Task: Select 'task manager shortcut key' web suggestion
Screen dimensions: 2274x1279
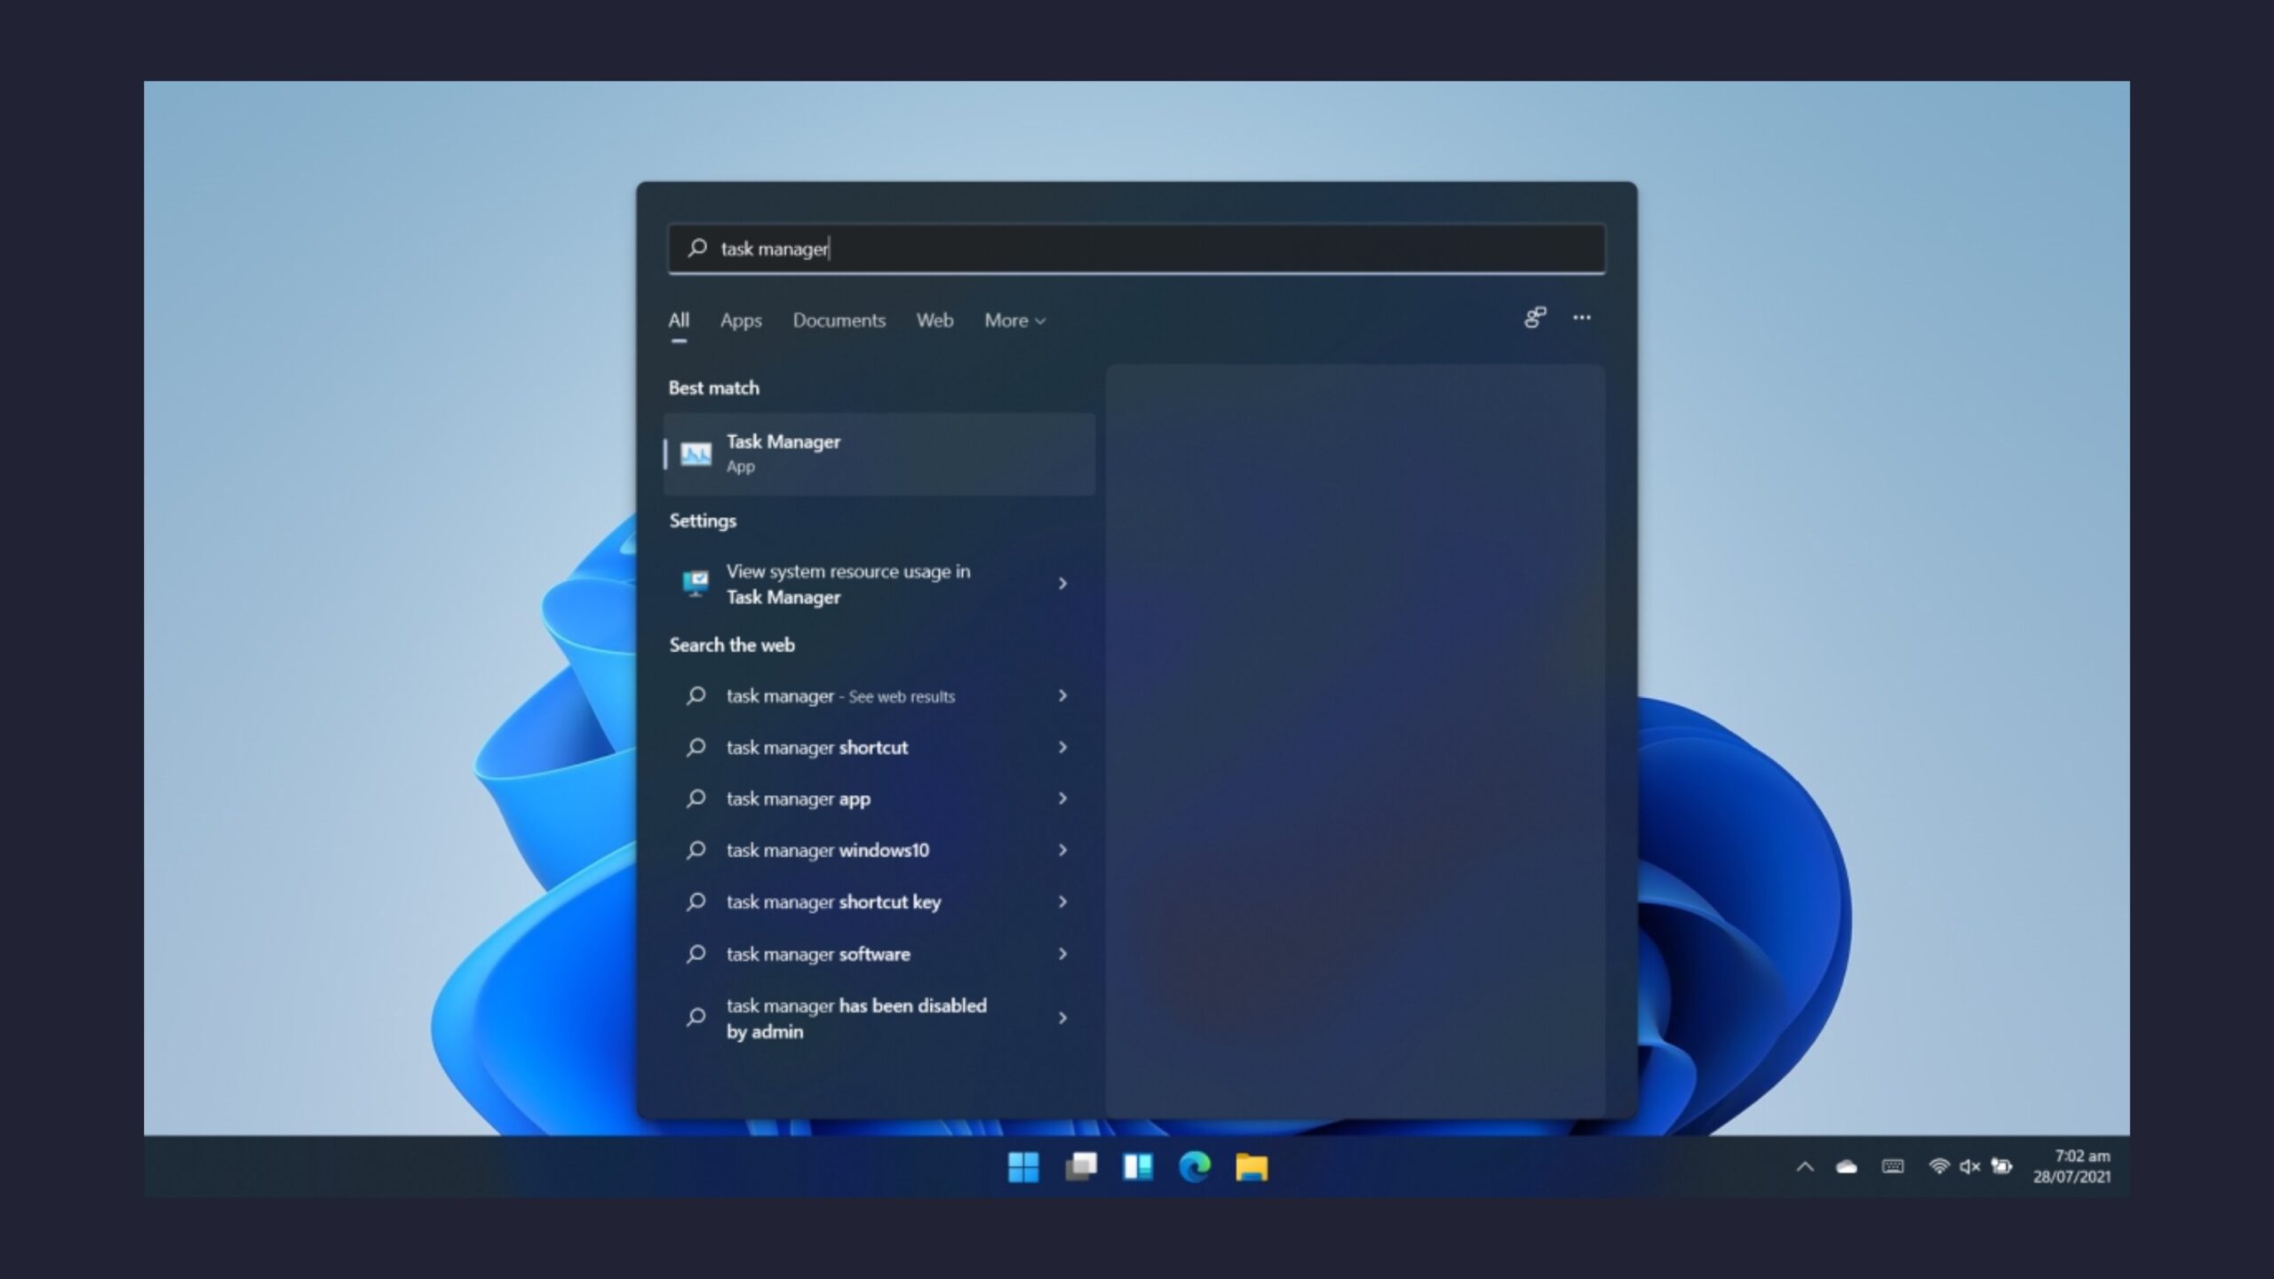Action: 879,902
